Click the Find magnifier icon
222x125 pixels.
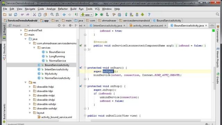(x=52, y=15)
